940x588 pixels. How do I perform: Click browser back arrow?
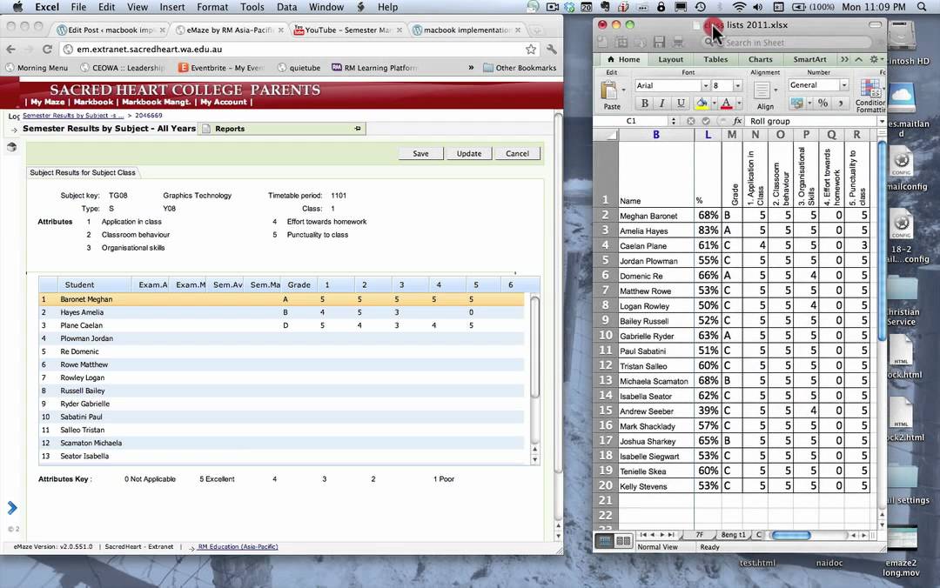[10, 50]
